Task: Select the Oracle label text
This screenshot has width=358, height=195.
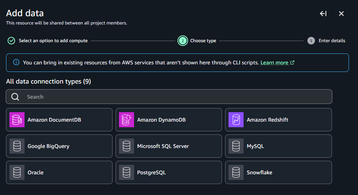Action: [x=35, y=172]
